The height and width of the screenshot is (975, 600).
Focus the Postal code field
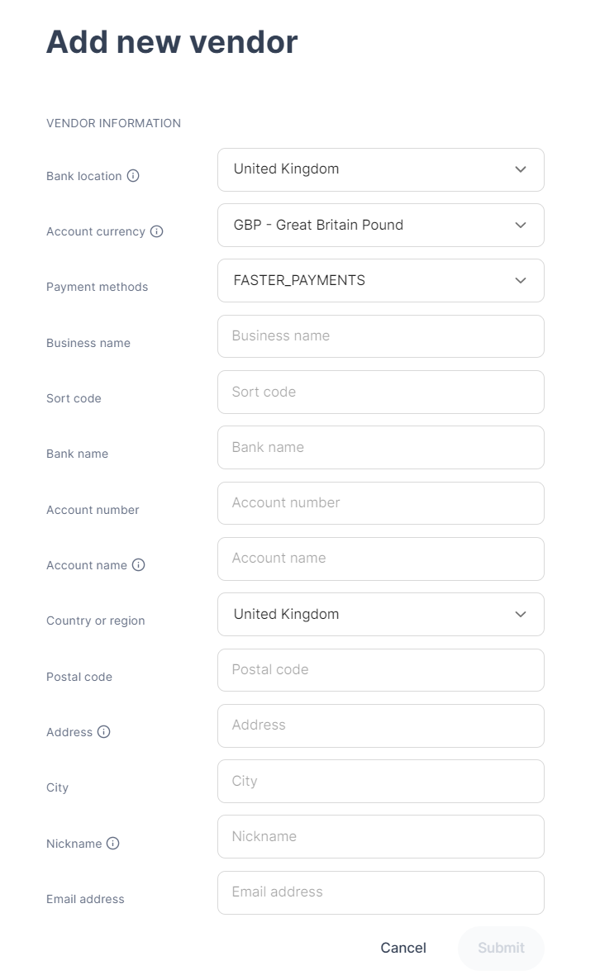point(380,670)
